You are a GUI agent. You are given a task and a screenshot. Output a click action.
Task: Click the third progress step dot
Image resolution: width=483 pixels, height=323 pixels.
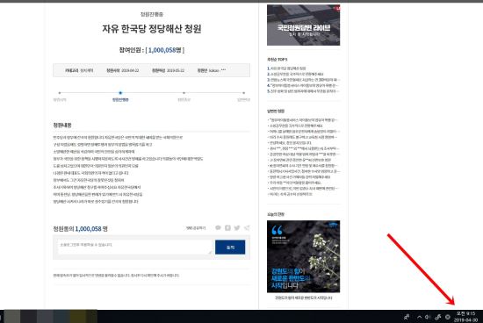tap(184, 93)
